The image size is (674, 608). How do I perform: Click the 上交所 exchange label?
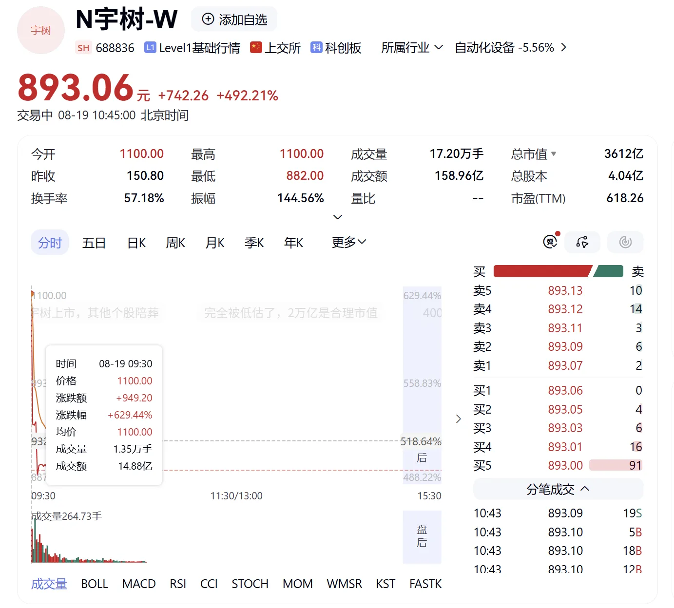pos(283,48)
